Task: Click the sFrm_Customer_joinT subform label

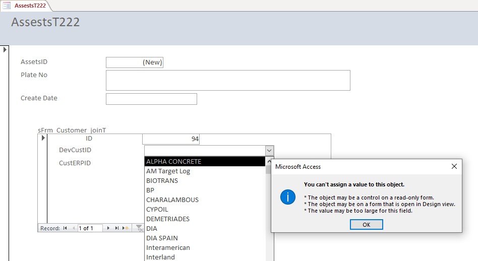Action: (72, 130)
